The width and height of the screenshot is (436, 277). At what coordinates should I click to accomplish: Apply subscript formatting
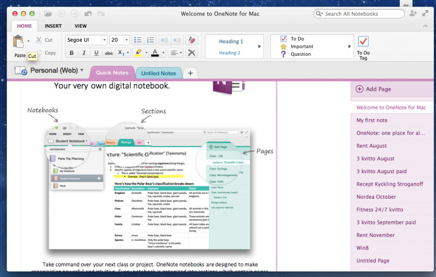coord(121,53)
